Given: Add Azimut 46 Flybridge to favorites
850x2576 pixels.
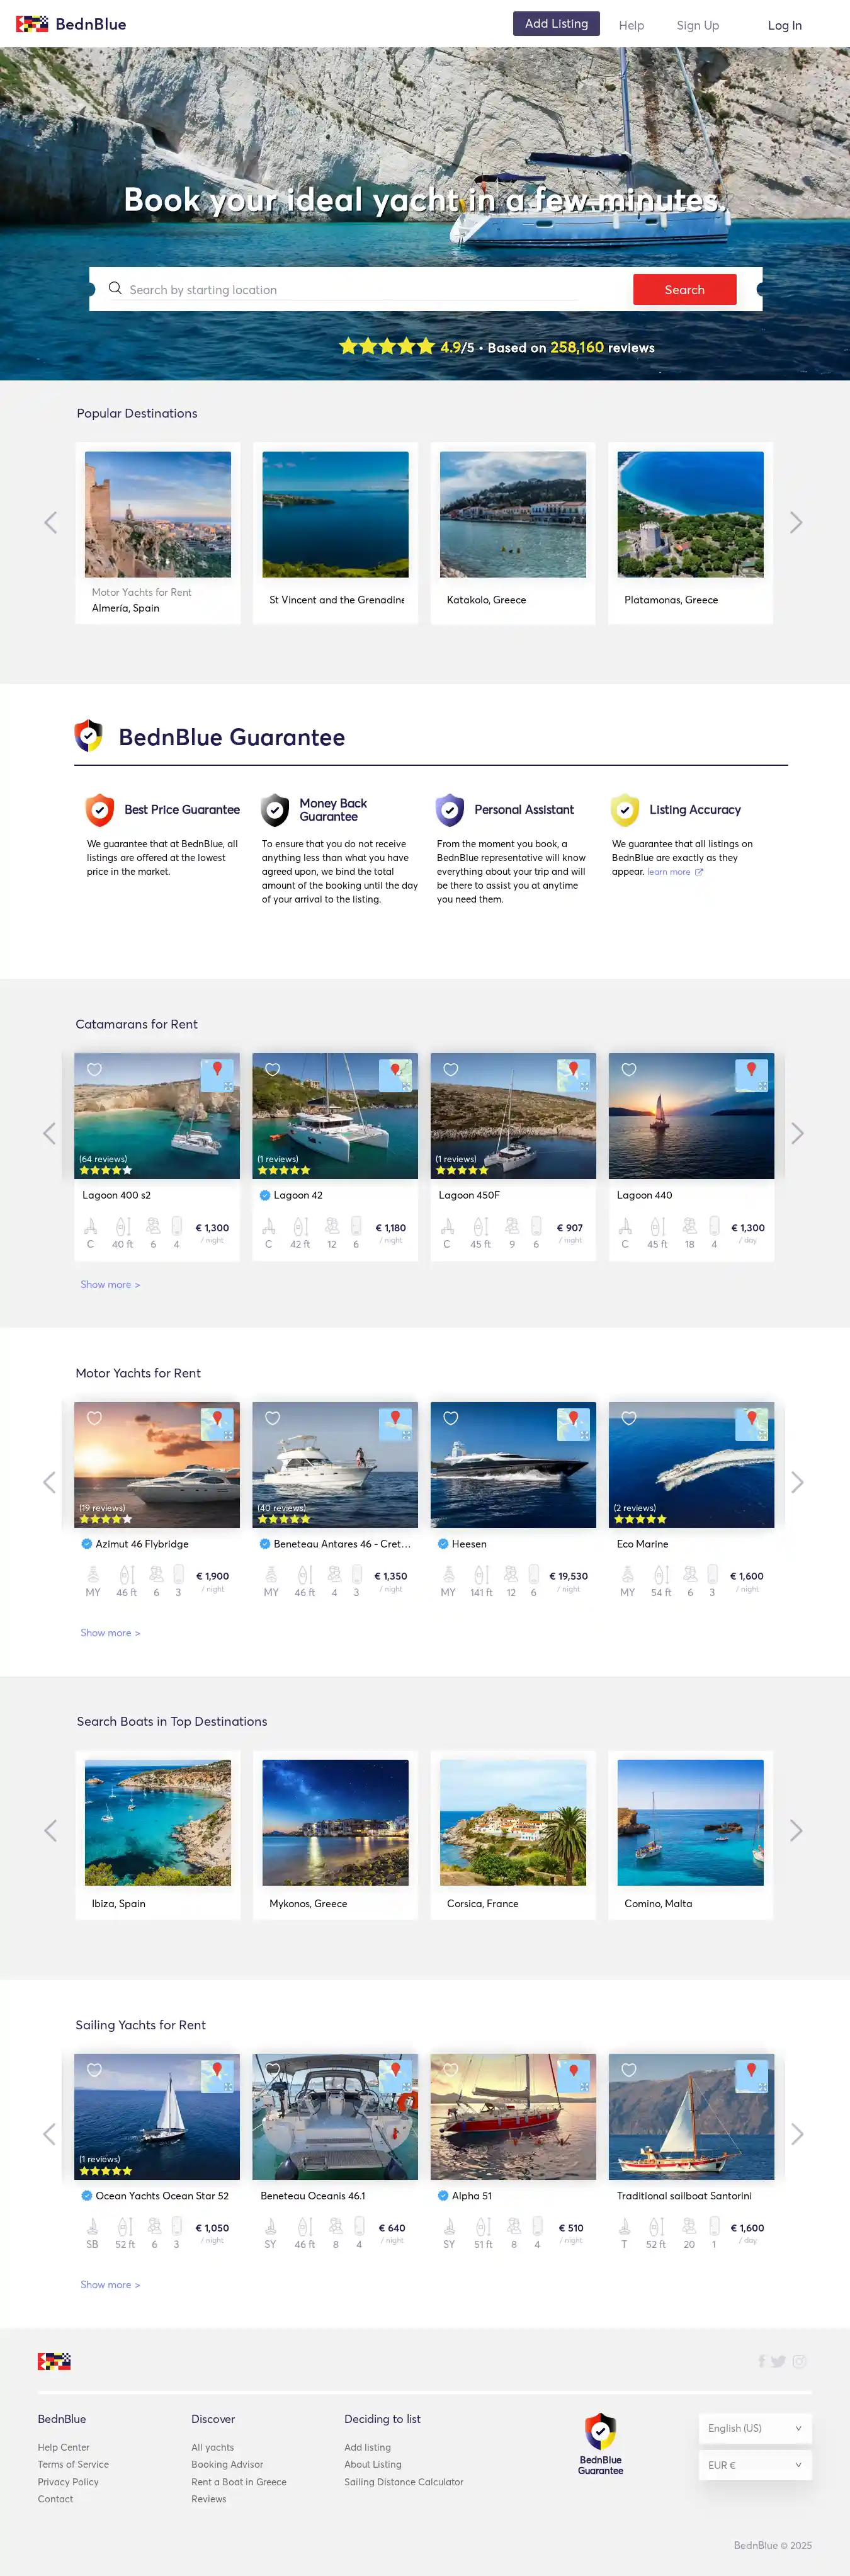Looking at the screenshot, I should (x=95, y=1418).
